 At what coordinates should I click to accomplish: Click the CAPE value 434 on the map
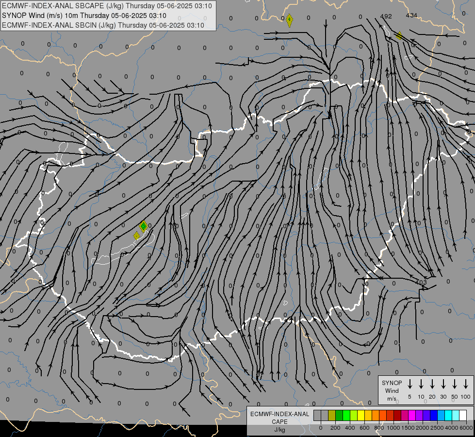pyautogui.click(x=411, y=15)
